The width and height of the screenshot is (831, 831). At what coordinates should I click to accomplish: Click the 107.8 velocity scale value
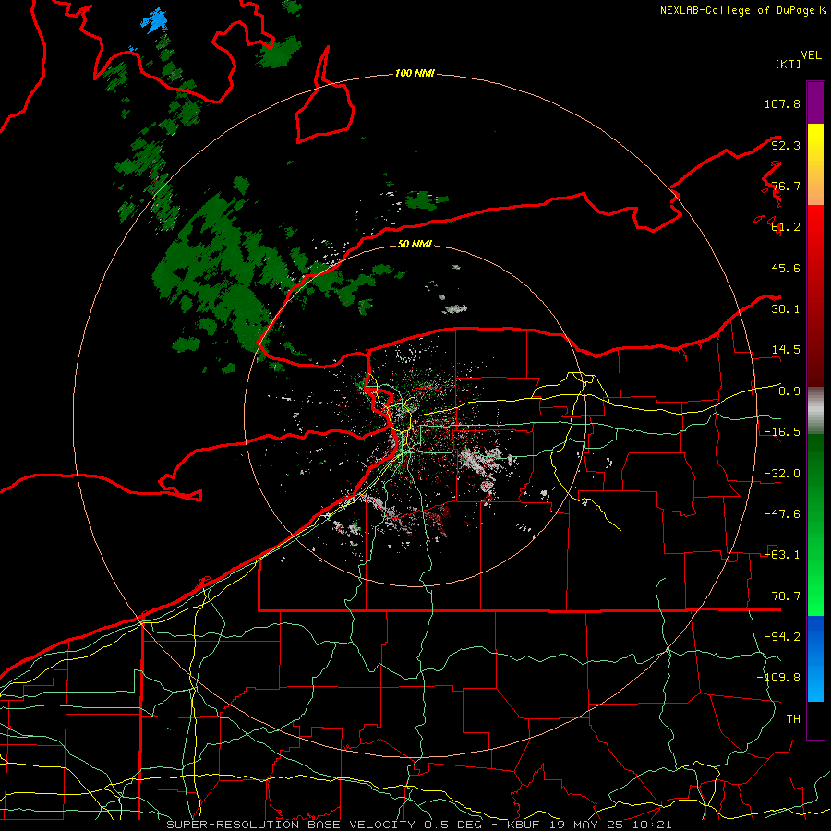pos(782,103)
